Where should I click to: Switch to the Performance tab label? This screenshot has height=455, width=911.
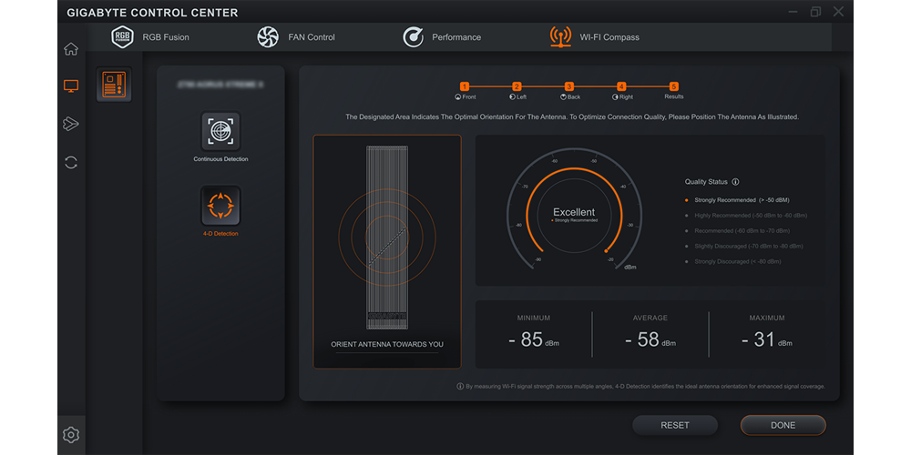click(456, 37)
